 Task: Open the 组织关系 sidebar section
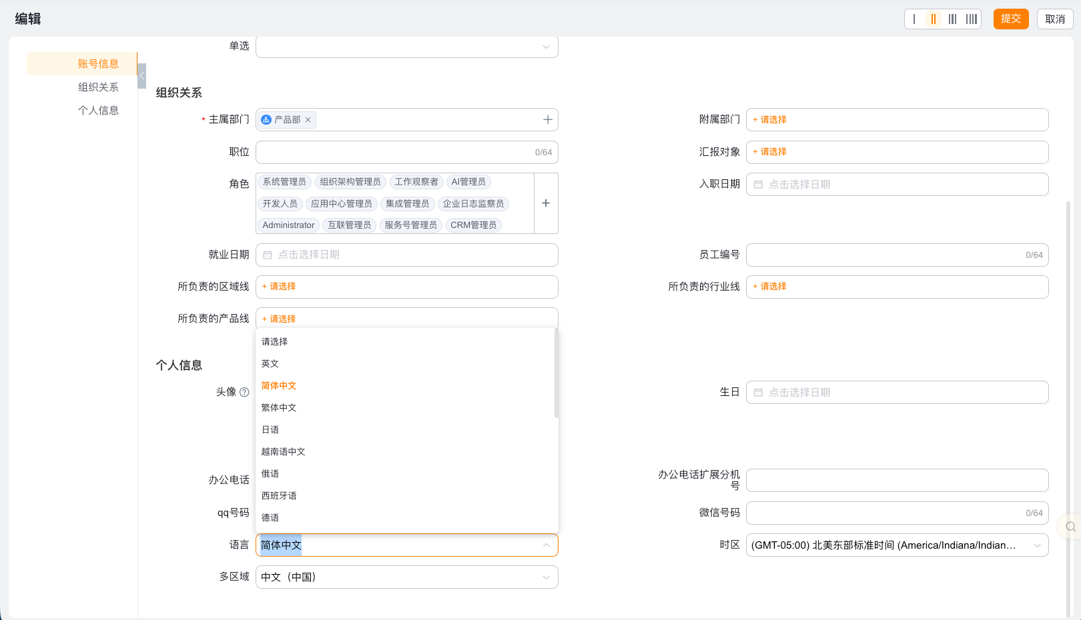tap(98, 87)
